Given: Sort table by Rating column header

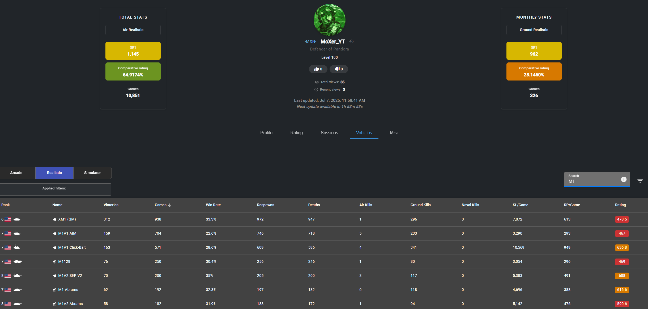Looking at the screenshot, I should pyautogui.click(x=620, y=205).
